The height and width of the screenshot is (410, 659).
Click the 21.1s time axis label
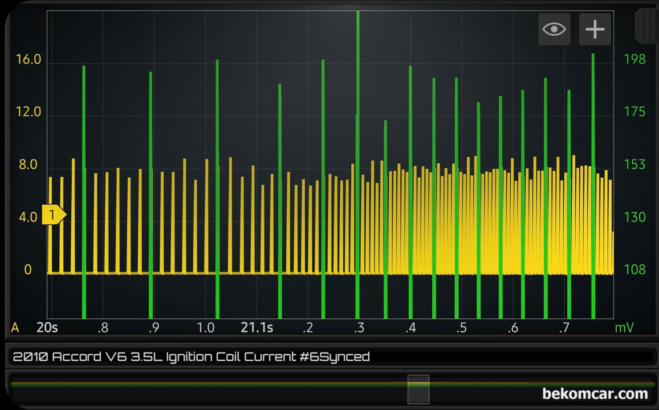pos(256,328)
